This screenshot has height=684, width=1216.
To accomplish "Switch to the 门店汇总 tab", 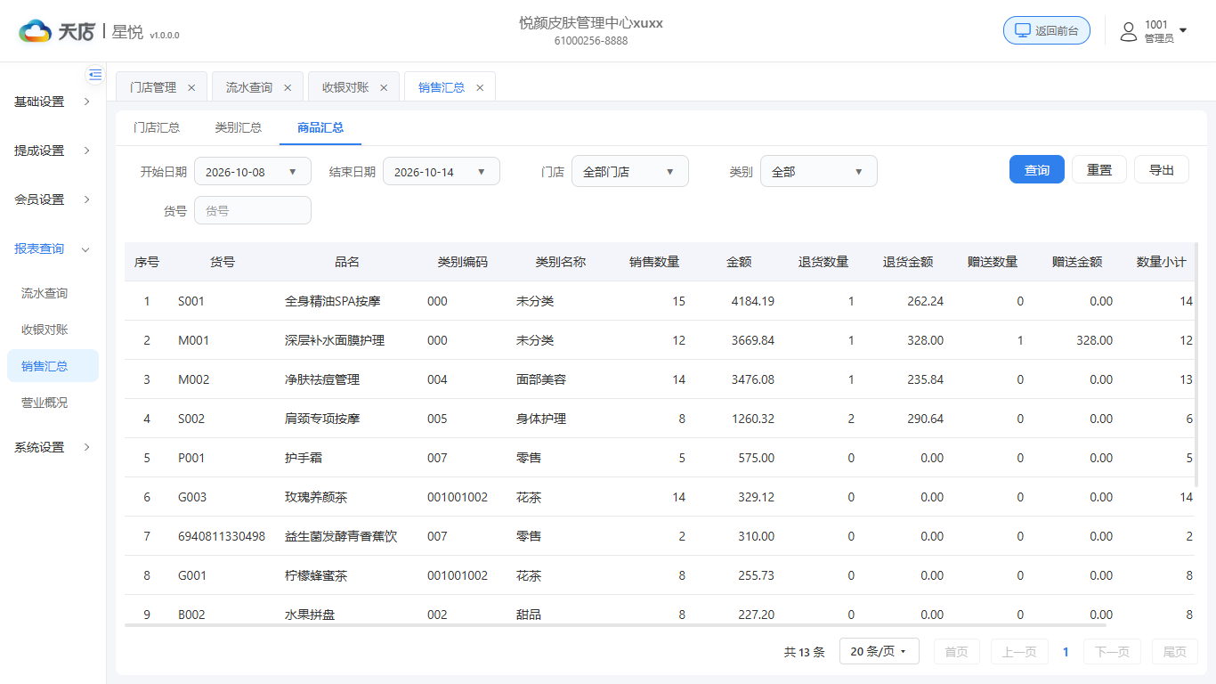I will pyautogui.click(x=157, y=127).
